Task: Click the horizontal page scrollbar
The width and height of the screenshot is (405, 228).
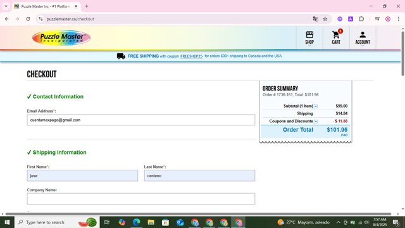Action: point(198,214)
